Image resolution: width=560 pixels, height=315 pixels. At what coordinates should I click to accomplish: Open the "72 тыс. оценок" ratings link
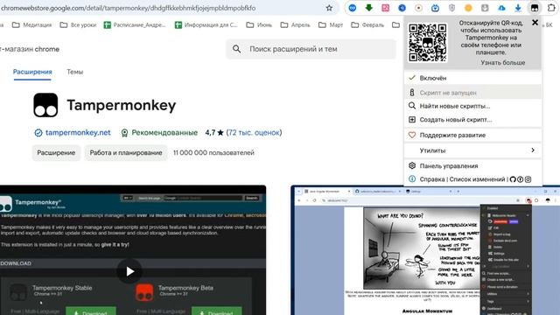click(x=254, y=132)
